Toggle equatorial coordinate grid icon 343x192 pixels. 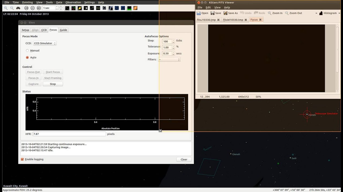pos(117,8)
